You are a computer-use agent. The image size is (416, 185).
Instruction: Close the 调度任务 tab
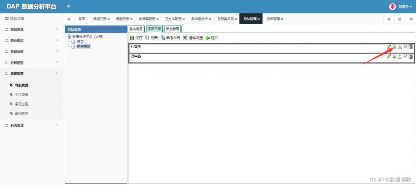[109, 19]
